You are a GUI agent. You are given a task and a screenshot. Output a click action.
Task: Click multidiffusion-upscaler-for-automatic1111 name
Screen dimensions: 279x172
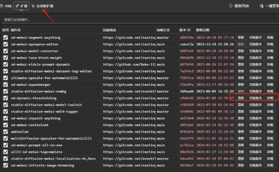tap(51, 139)
